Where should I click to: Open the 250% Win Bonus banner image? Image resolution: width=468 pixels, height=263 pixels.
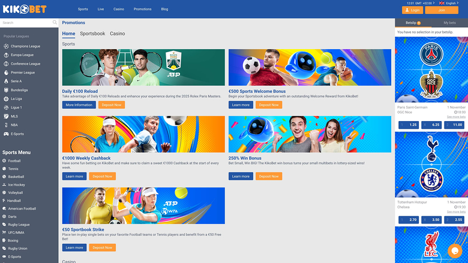(310, 134)
